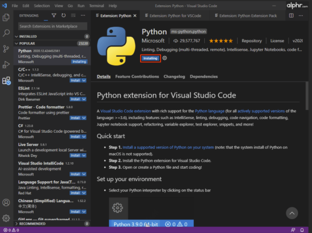This screenshot has width=312, height=233.
Task: Open install dropdown for Live Server
Action: [84, 156]
